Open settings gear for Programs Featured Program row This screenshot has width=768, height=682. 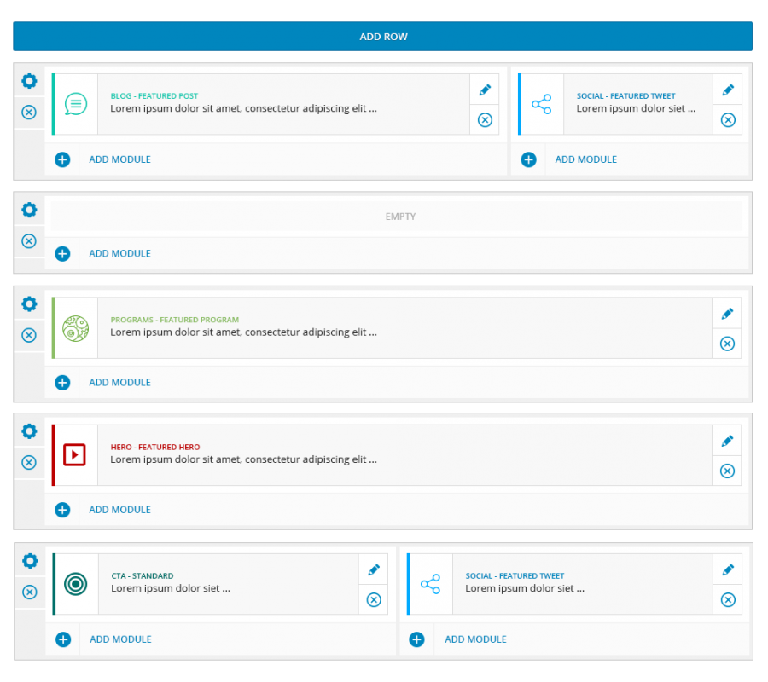pyautogui.click(x=29, y=303)
